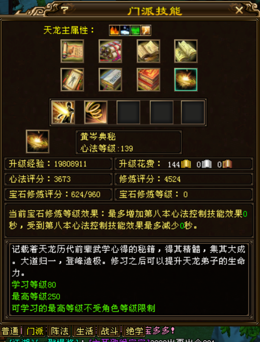Image resolution: width=260 pixels, height=342 pixels.
Task: Click the first empty skill slot
Action: pos(128,112)
